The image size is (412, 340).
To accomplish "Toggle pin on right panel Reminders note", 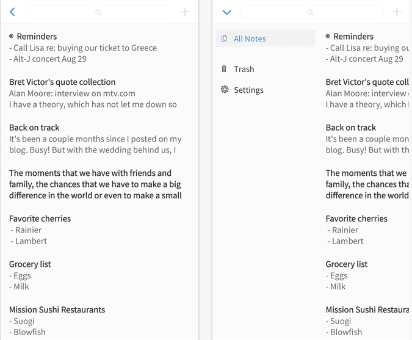I will click(x=328, y=36).
